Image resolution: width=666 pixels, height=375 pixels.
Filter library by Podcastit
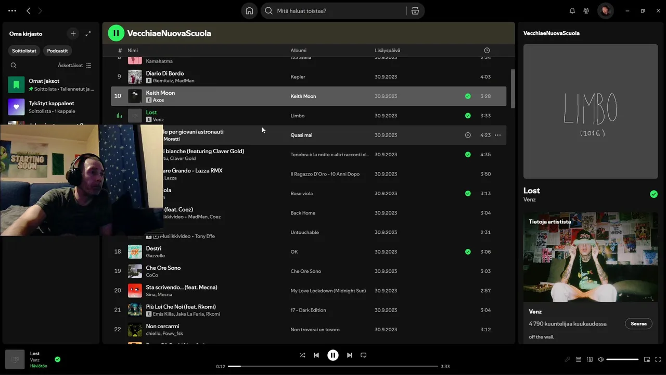57,51
